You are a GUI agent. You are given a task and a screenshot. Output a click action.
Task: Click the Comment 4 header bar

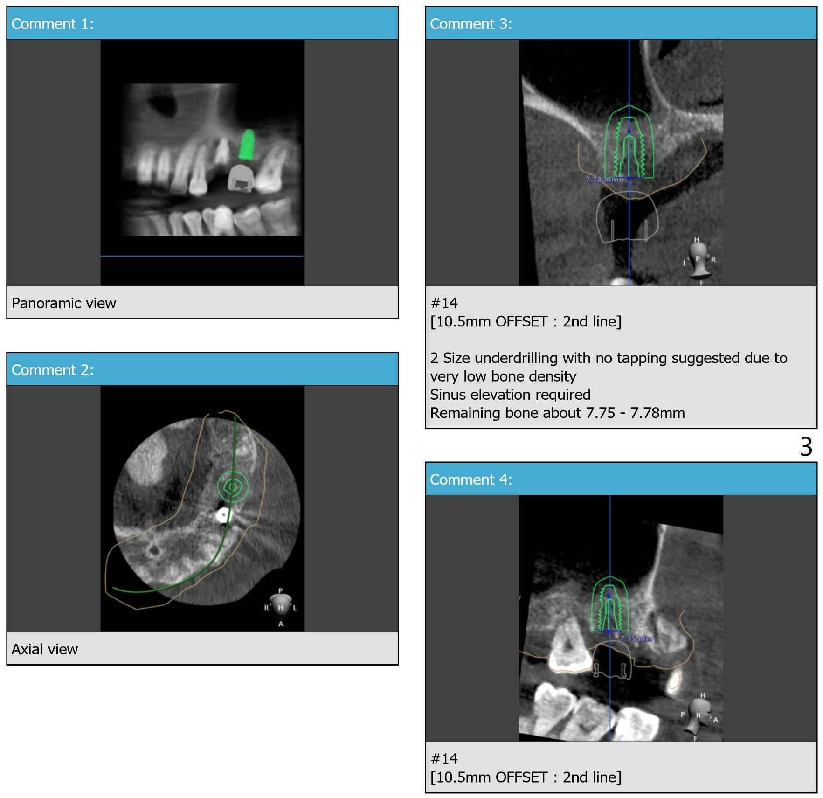pyautogui.click(x=621, y=479)
